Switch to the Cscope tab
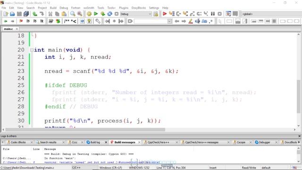The image size is (302, 170). tap(241, 142)
